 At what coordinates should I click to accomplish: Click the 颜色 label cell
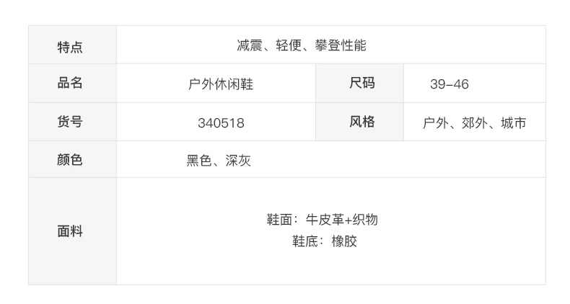70,160
